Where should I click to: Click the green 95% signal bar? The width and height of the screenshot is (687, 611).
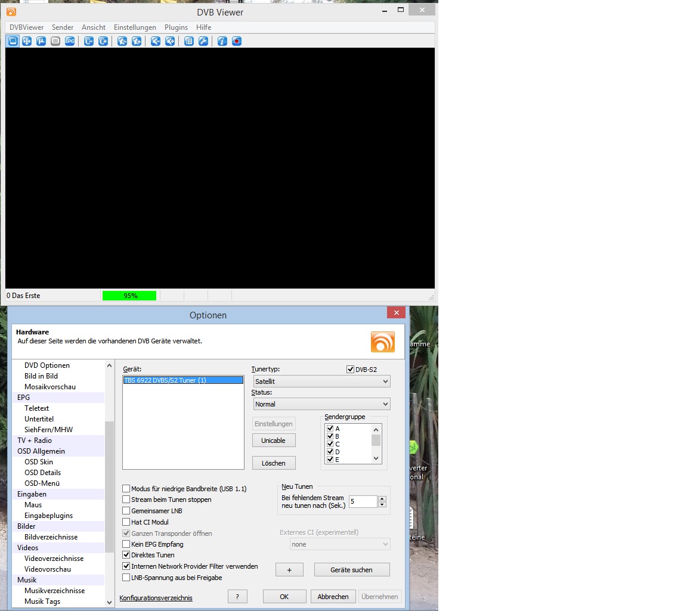tap(129, 296)
